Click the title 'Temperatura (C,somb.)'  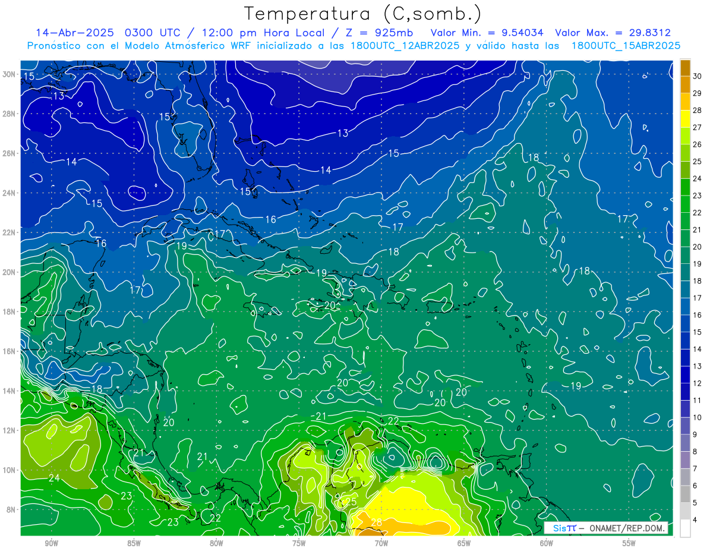tap(363, 14)
